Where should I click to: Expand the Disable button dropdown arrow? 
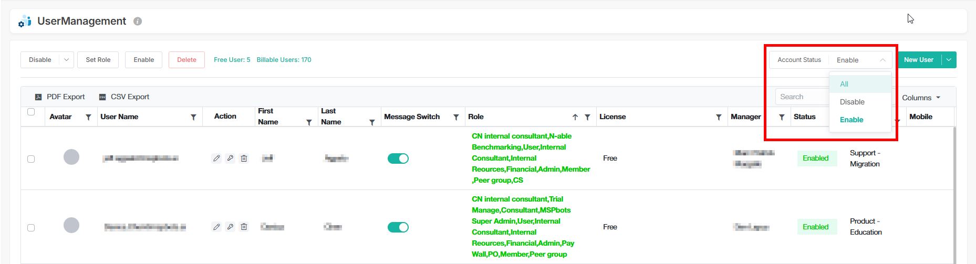click(66, 60)
